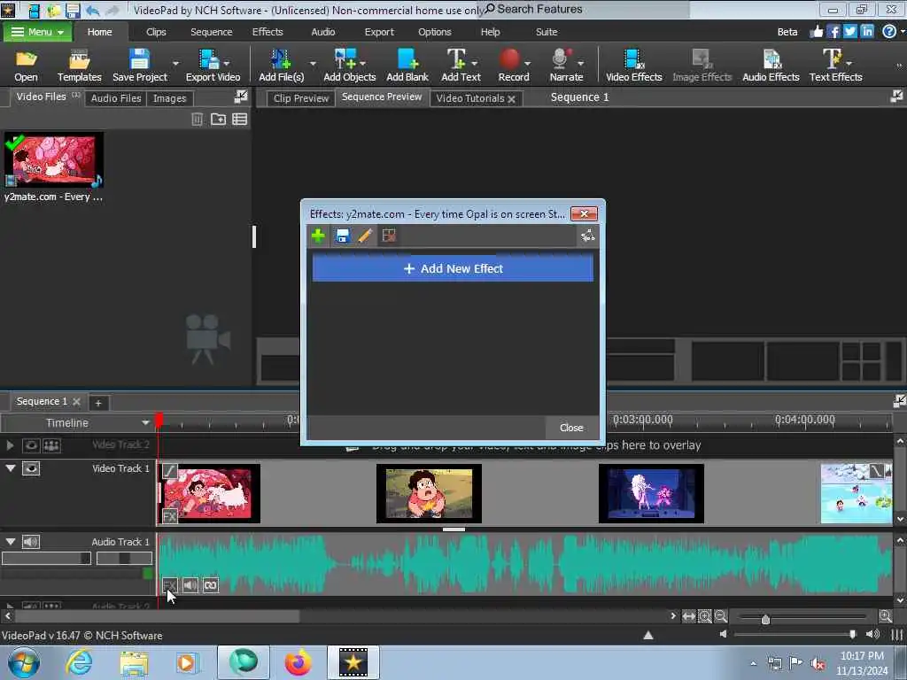
Task: Select the y2mate.com video thumbnail in bin
Action: point(54,160)
